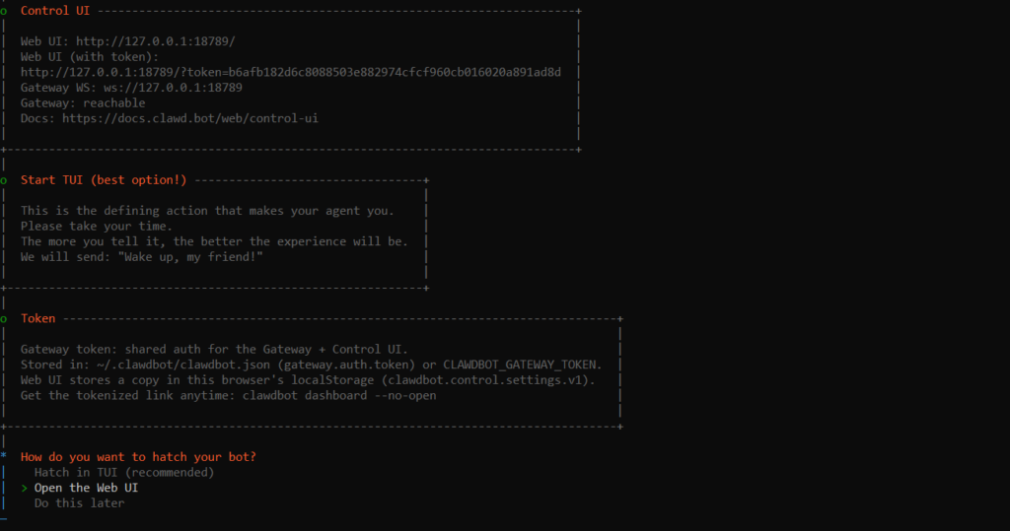Screen dimensions: 1010x531
Task: Click the green arrow selection cursor
Action: (x=24, y=488)
